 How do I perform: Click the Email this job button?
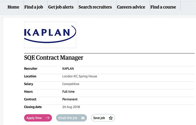(68, 118)
